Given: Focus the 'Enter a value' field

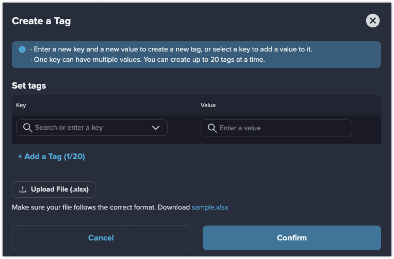Looking at the screenshot, I should pyautogui.click(x=281, y=128).
